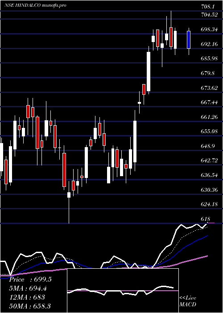Click the 667.44 price axis label

point(209,102)
